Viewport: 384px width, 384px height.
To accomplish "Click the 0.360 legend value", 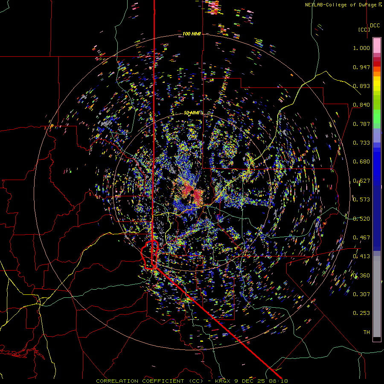I will pyautogui.click(x=361, y=276).
